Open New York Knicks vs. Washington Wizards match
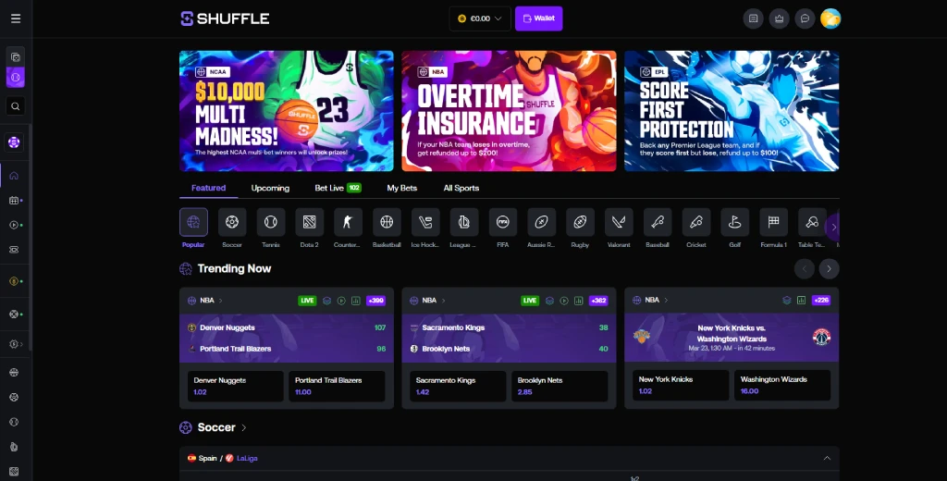This screenshot has width=947, height=481. click(x=732, y=338)
